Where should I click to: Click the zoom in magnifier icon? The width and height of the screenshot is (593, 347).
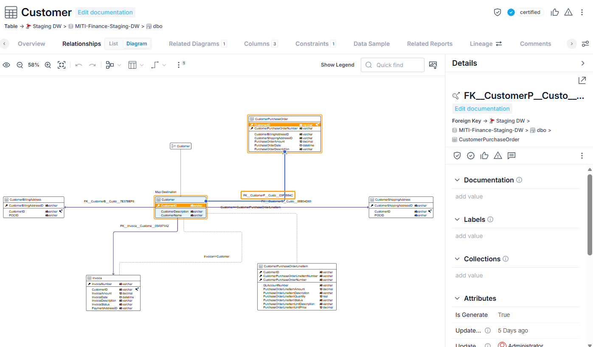pyautogui.click(x=48, y=65)
